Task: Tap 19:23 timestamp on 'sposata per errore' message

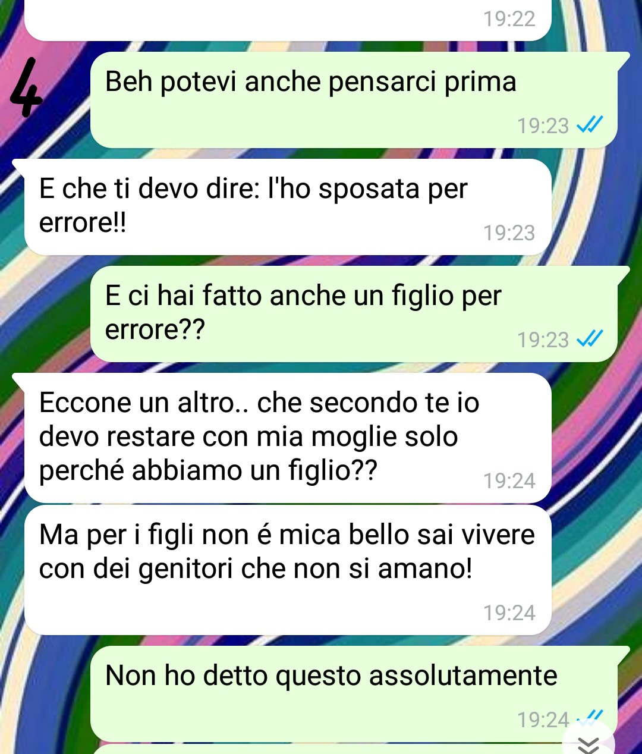Action: (509, 233)
